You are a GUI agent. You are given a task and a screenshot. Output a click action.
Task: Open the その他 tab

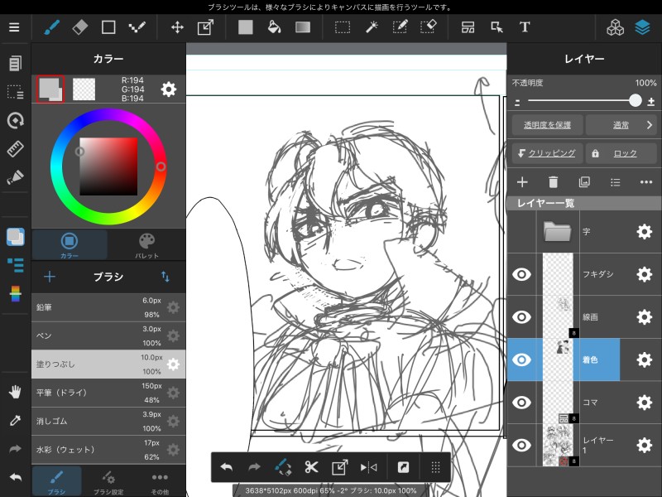160,481
